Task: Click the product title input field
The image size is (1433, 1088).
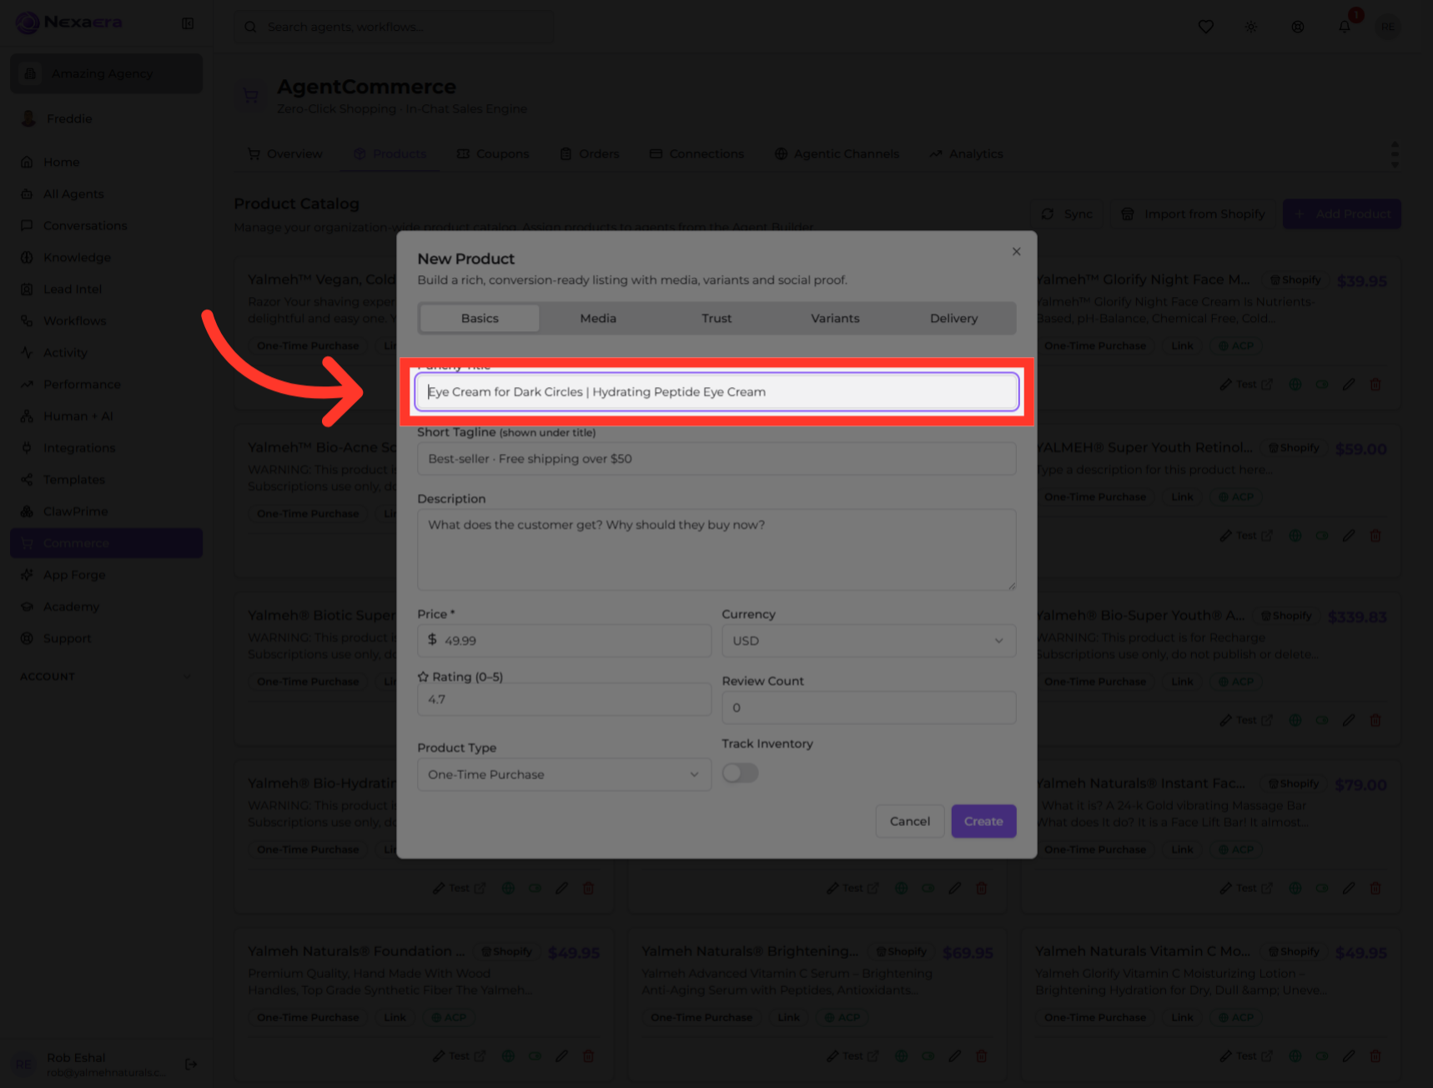Action: tap(716, 391)
